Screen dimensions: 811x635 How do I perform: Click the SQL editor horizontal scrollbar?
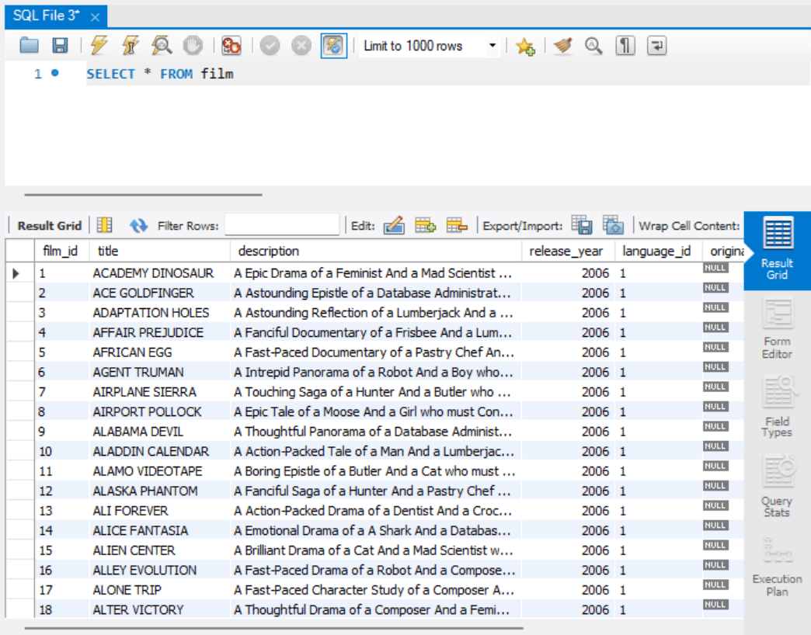[x=143, y=195]
